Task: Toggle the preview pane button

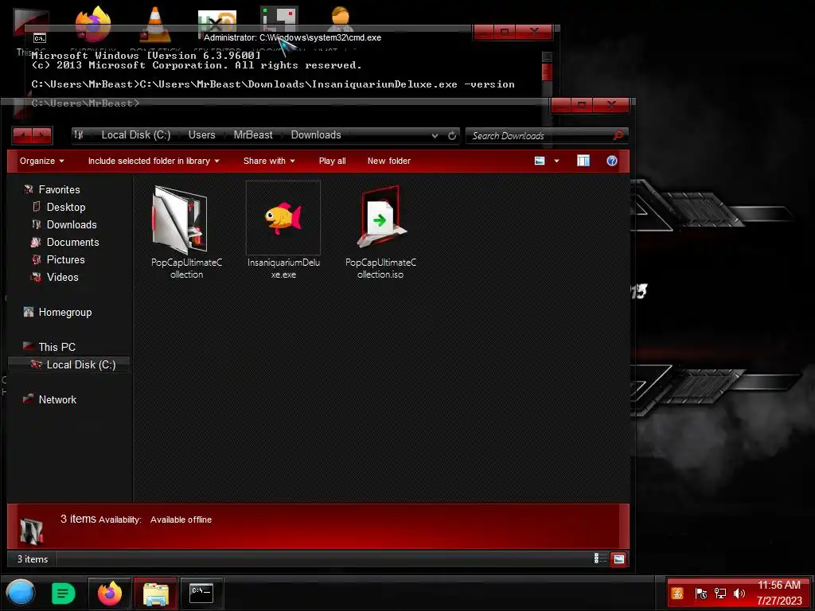Action: (583, 161)
